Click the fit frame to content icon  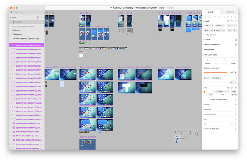click(228, 21)
